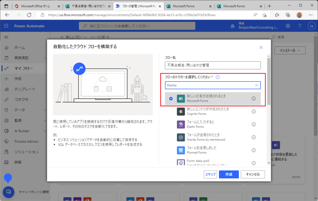
Task: Click the resource search box in header
Action: point(137,26)
